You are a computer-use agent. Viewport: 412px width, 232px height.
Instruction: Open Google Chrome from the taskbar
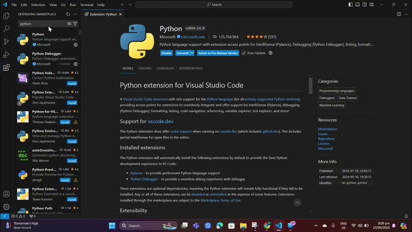tap(267, 226)
